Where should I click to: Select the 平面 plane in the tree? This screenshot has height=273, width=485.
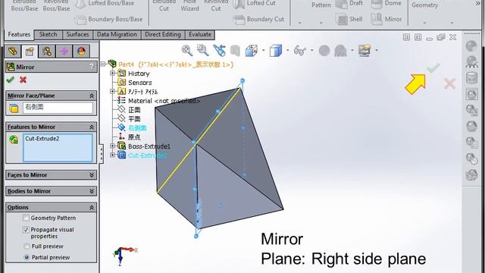(x=134, y=119)
